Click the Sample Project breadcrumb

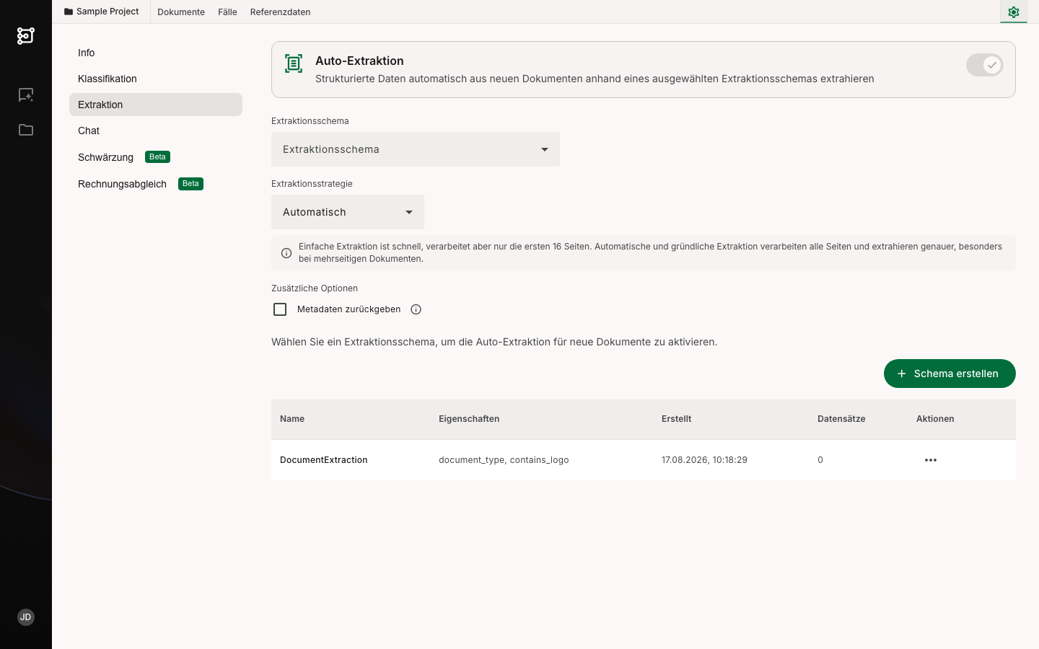click(102, 12)
